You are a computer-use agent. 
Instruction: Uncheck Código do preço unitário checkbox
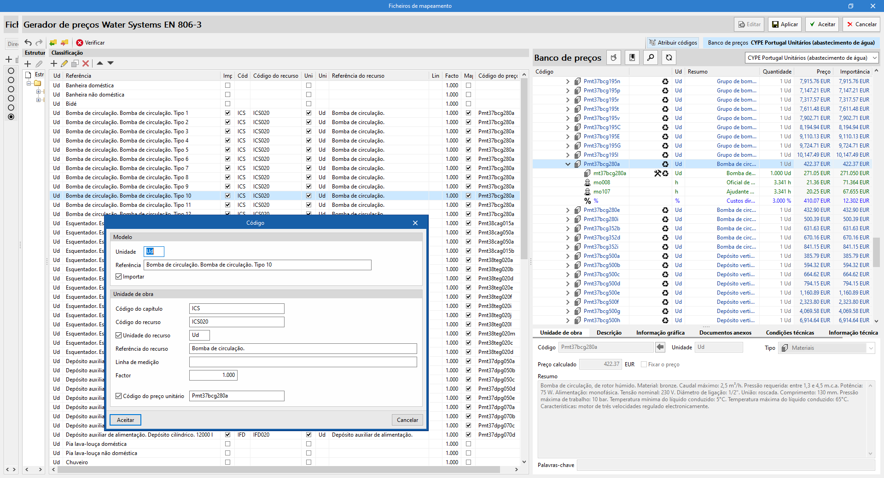tap(119, 396)
